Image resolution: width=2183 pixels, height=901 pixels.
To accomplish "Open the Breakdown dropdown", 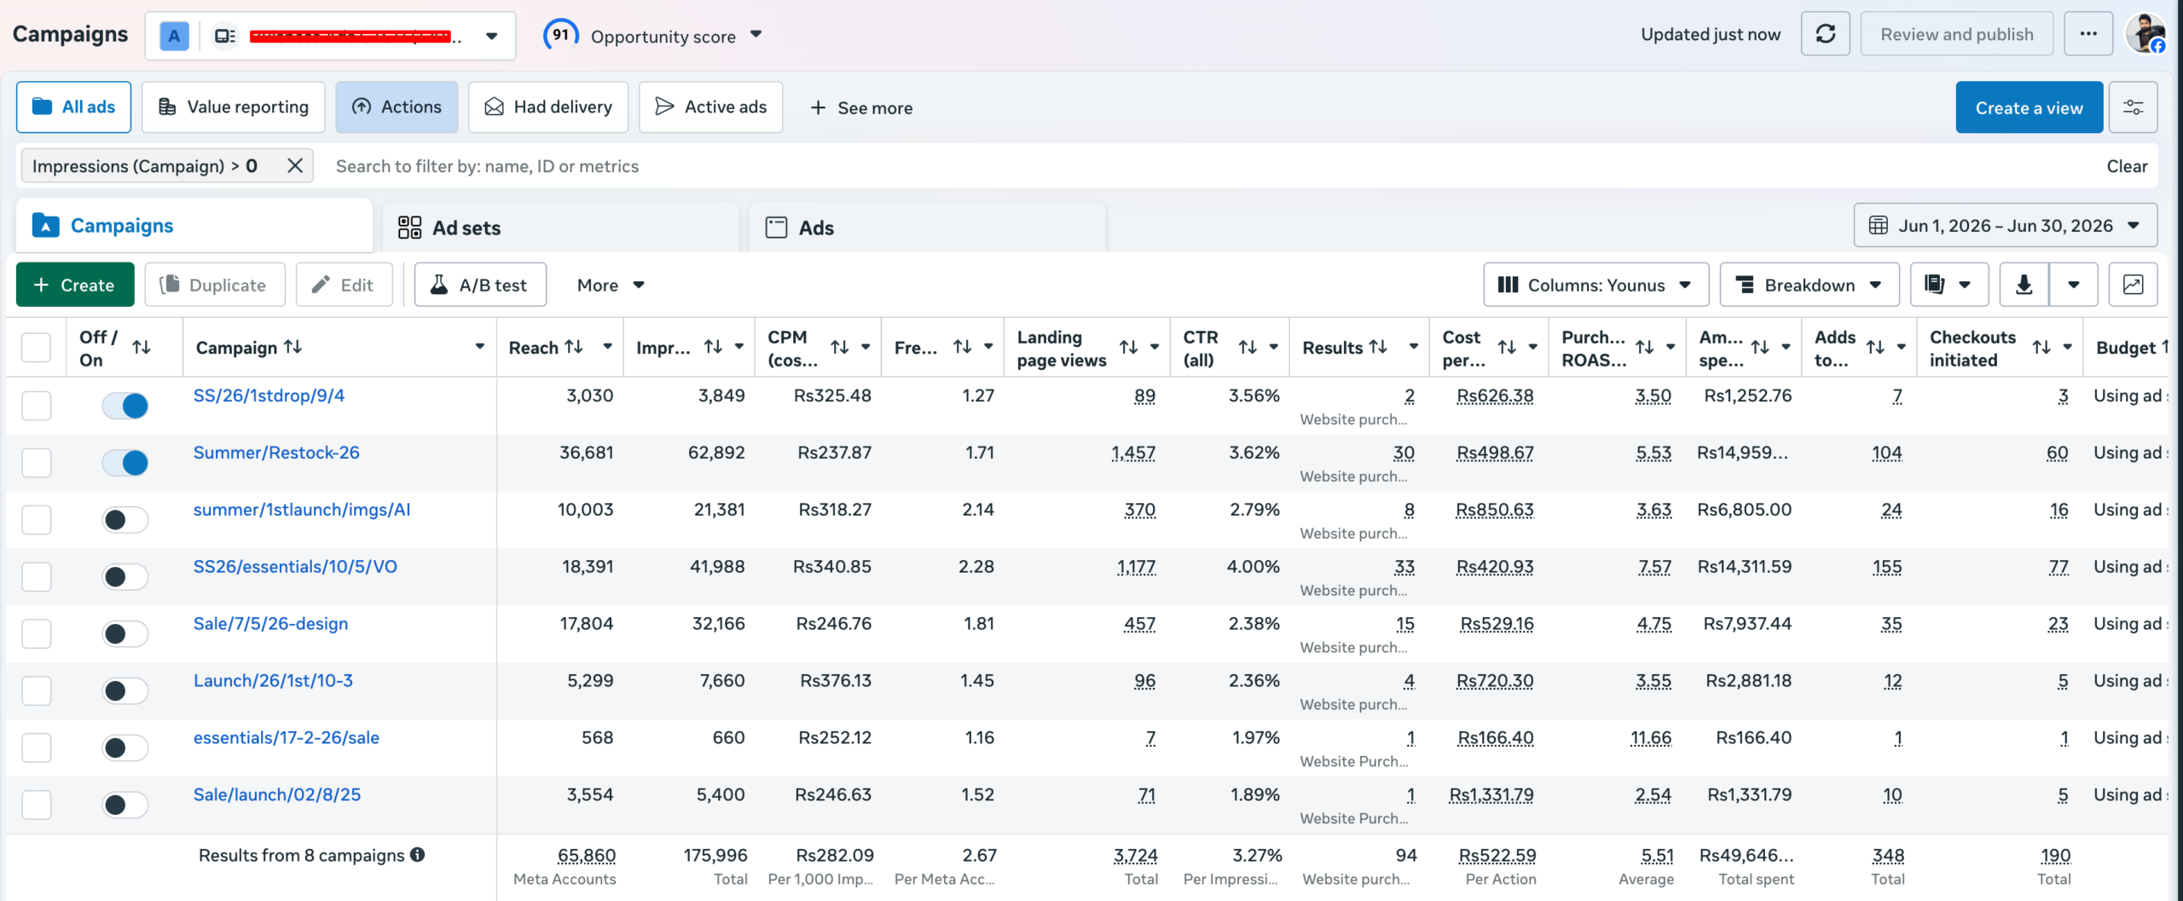I will (1810, 285).
